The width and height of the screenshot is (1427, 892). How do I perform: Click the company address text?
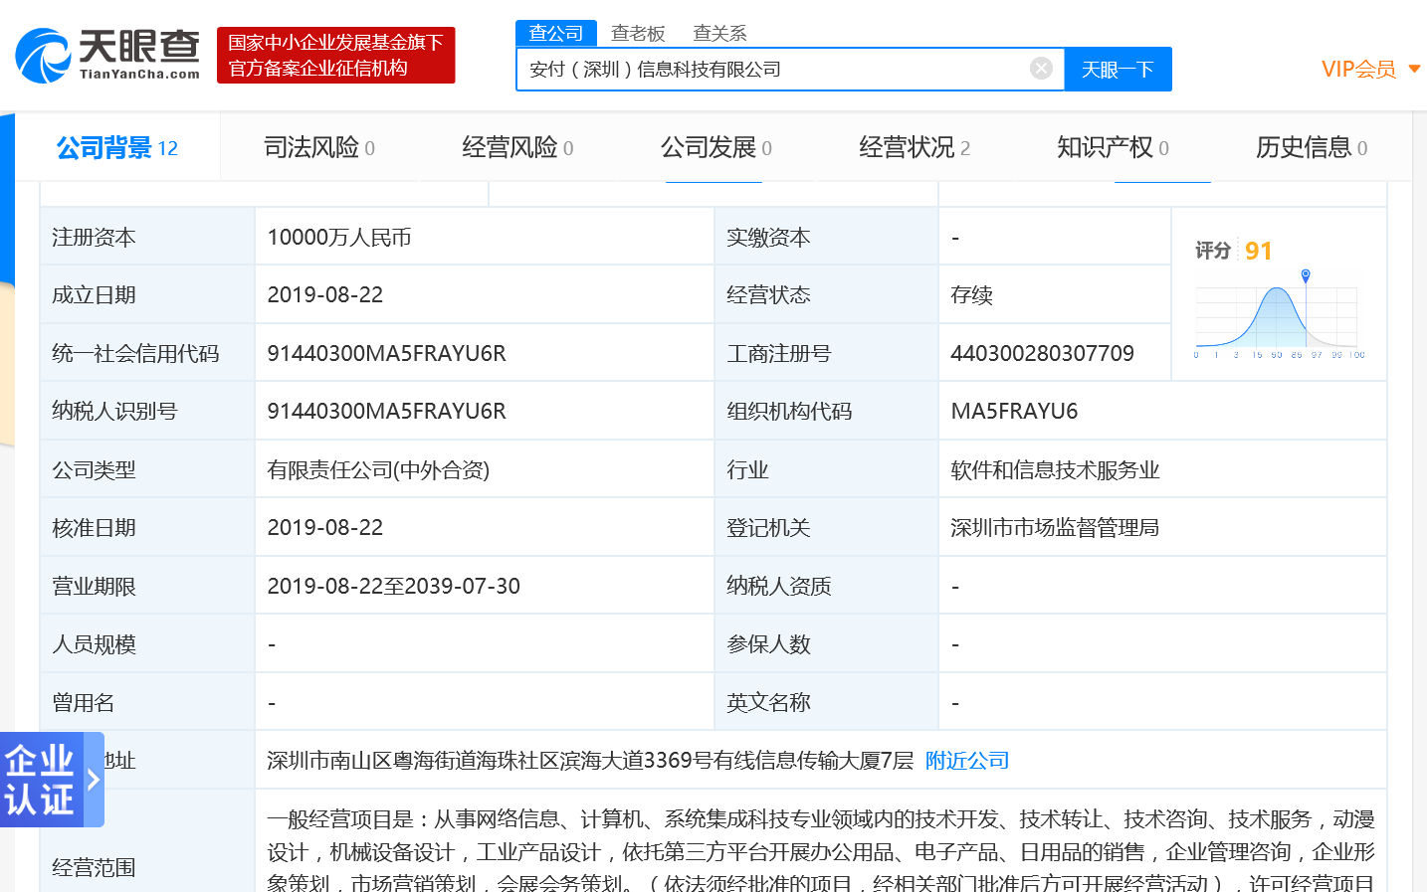coord(590,761)
